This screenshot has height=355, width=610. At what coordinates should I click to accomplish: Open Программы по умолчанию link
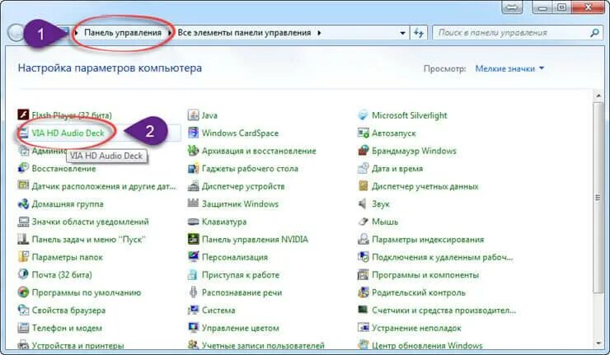click(x=87, y=292)
